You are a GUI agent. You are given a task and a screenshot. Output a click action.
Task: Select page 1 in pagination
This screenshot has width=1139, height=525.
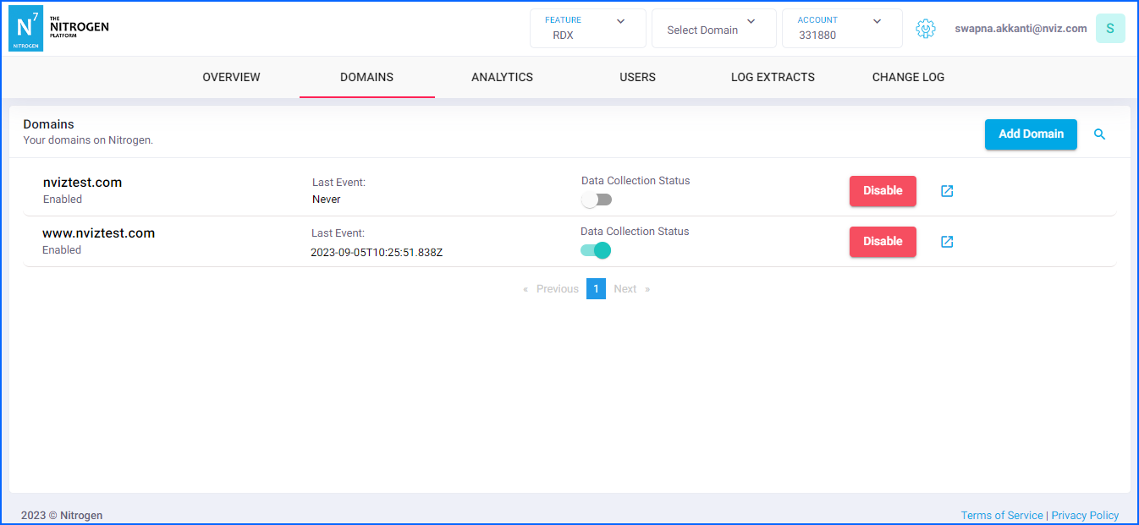coord(596,289)
